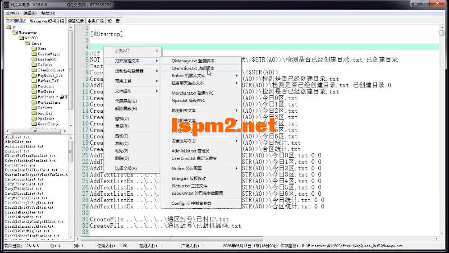This screenshot has width=449, height=253.
Task: Expand the 任务聊天连击文本 submenu arrow
Action: (237, 83)
